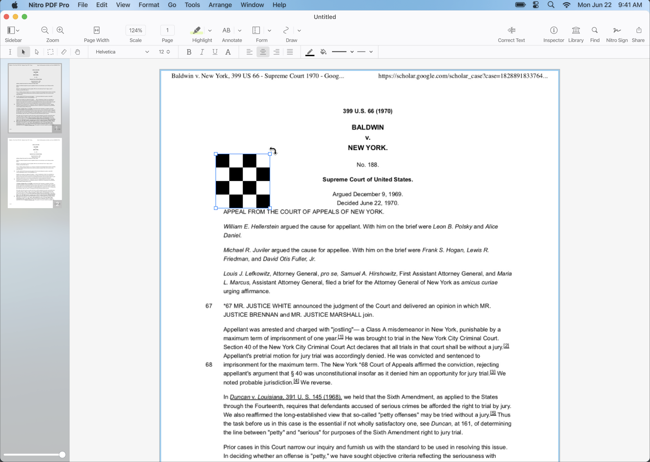Select the text editing I-beam tool
The image size is (650, 462).
[10, 52]
